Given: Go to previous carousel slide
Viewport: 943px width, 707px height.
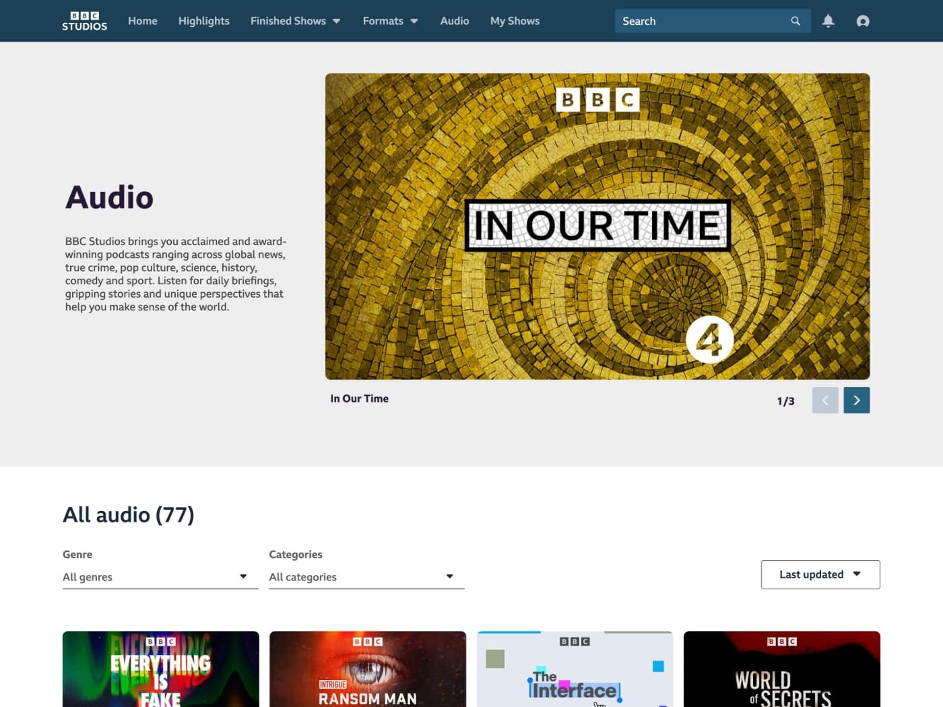Looking at the screenshot, I should coord(825,400).
